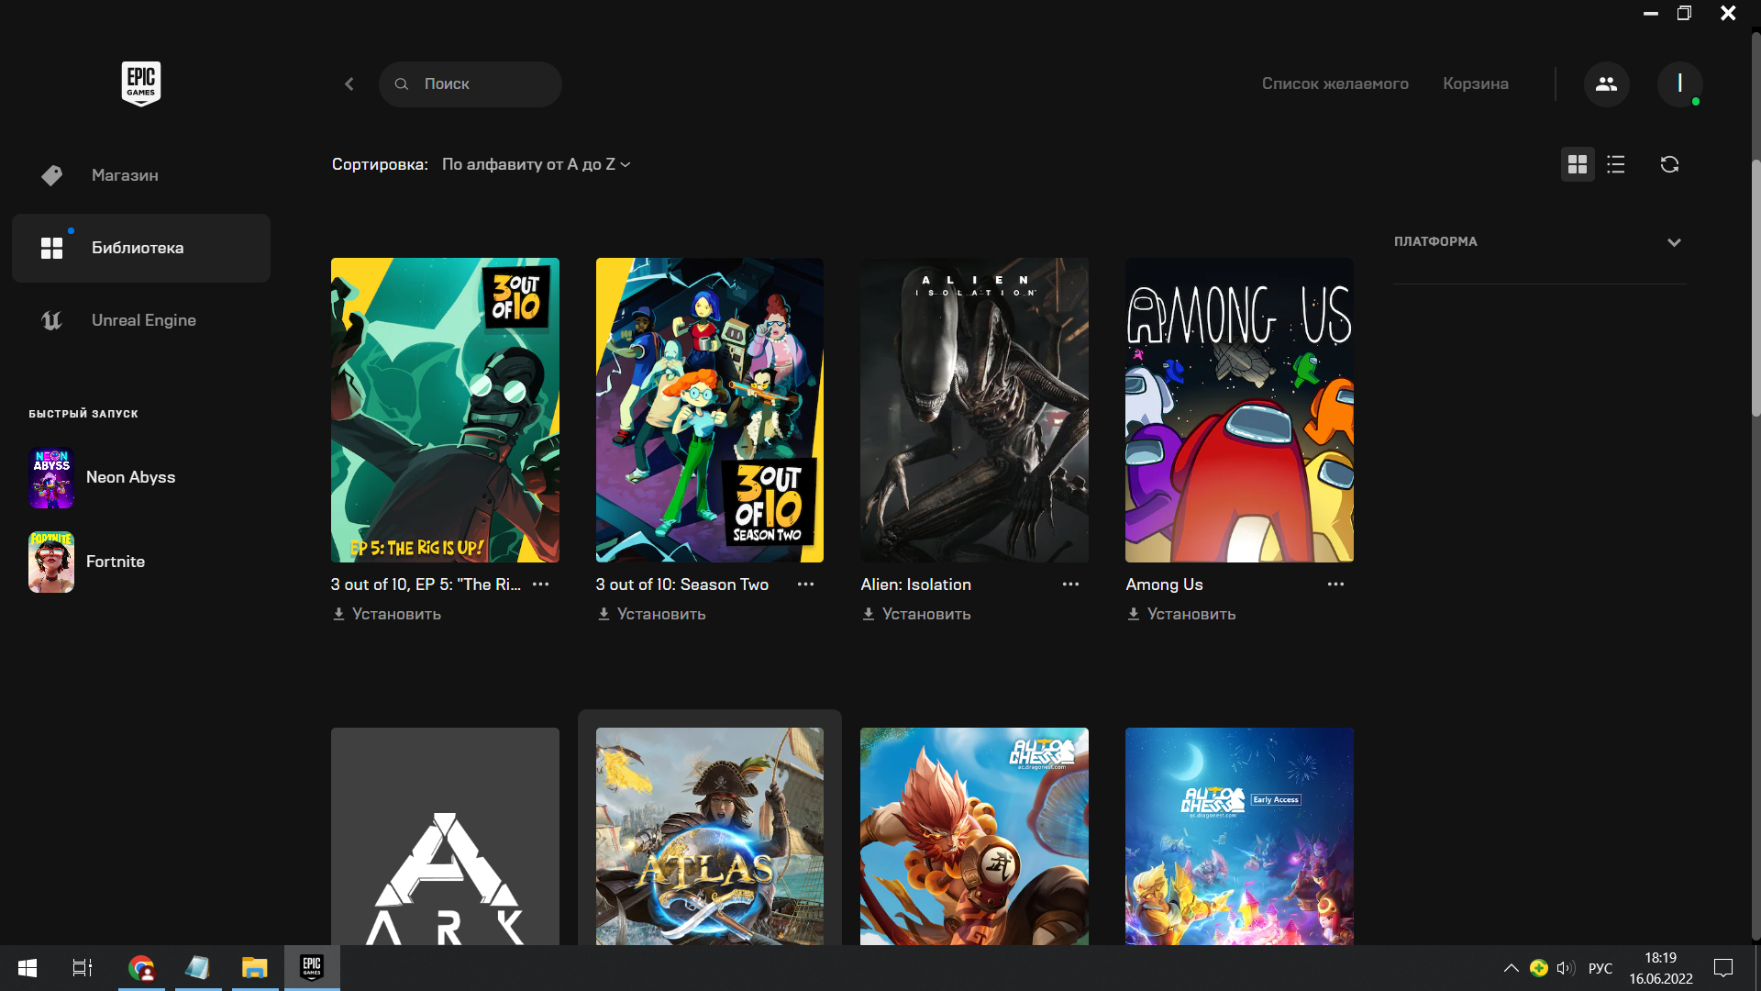Open Корзина cart
Screen dimensions: 1761x991
point(1475,84)
